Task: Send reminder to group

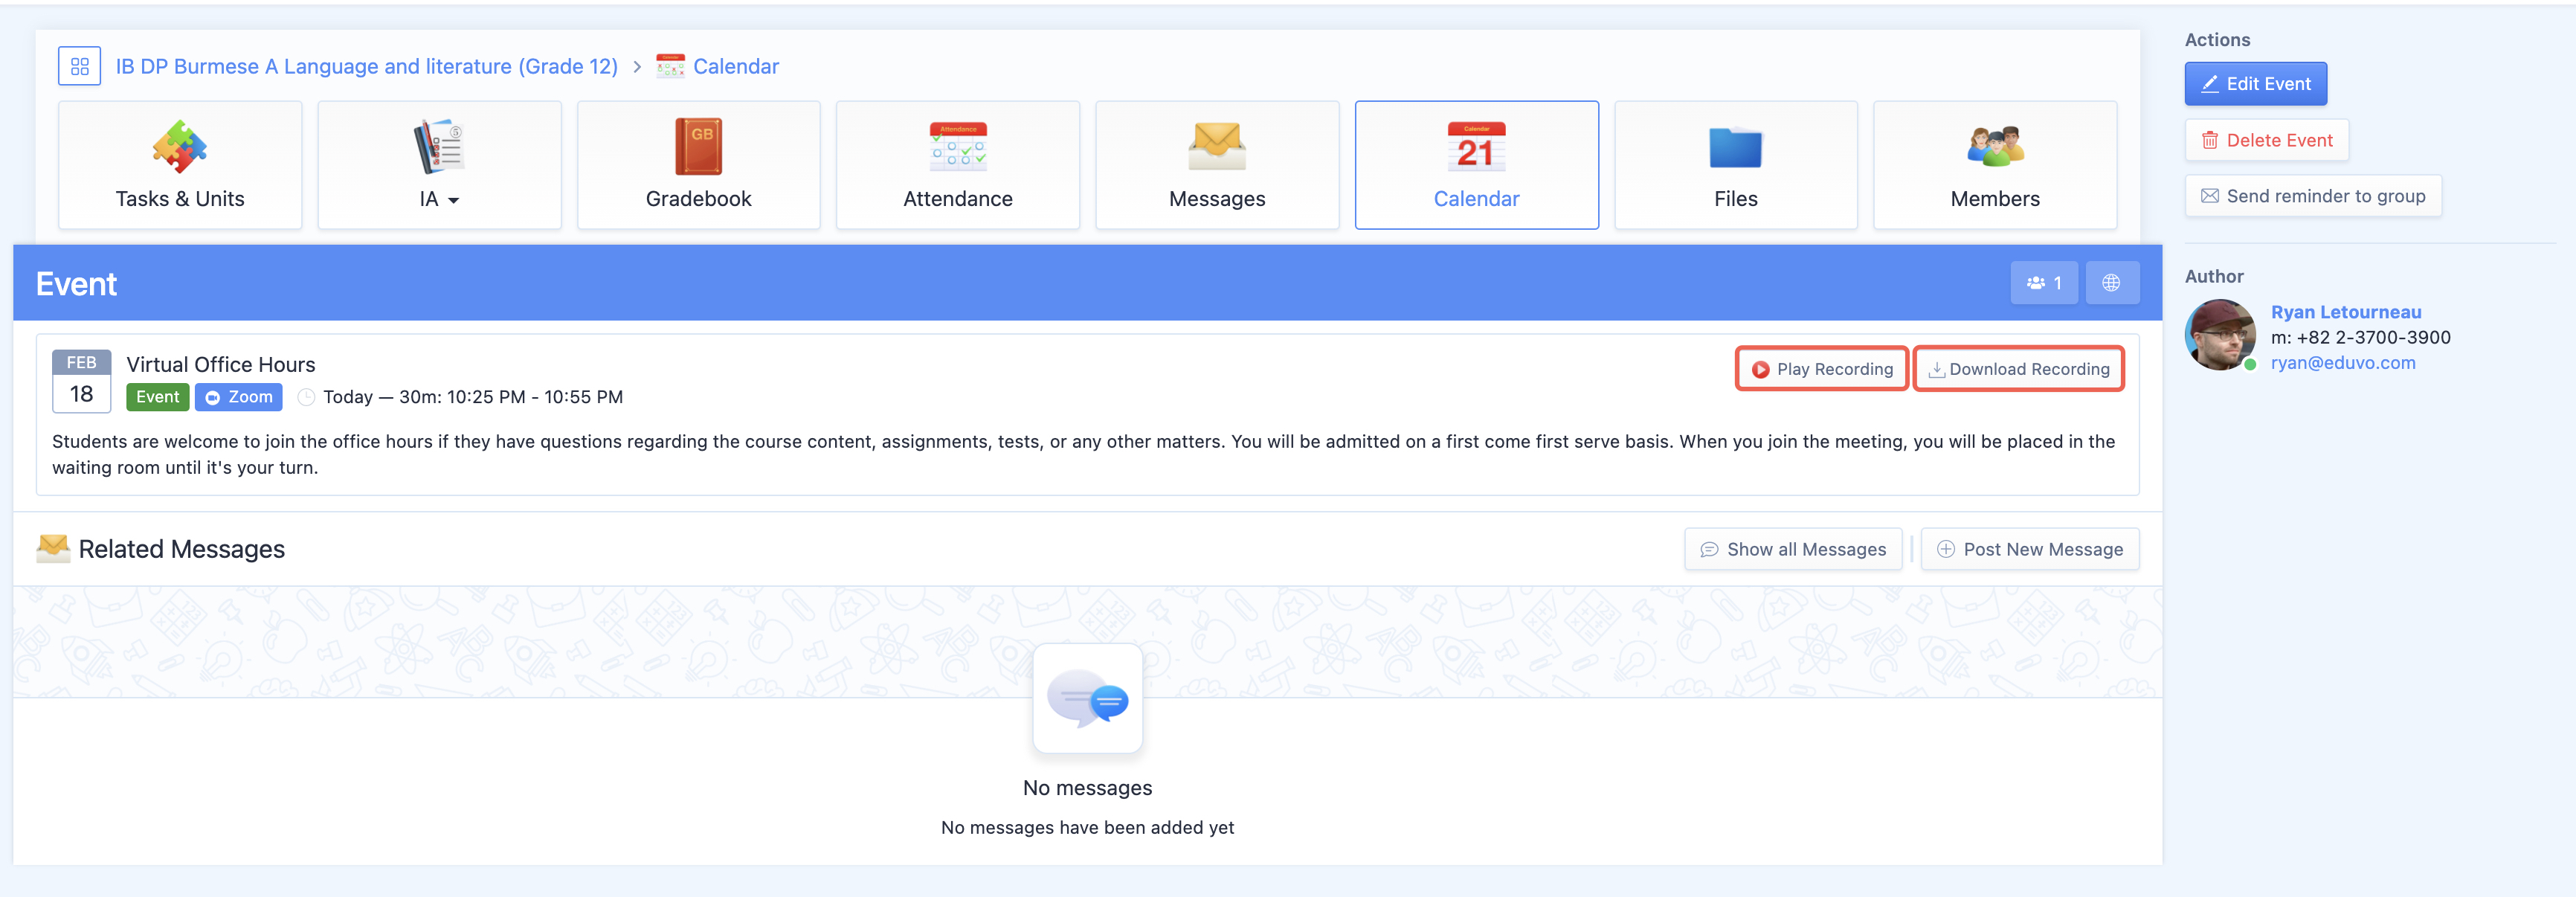Action: [2313, 196]
